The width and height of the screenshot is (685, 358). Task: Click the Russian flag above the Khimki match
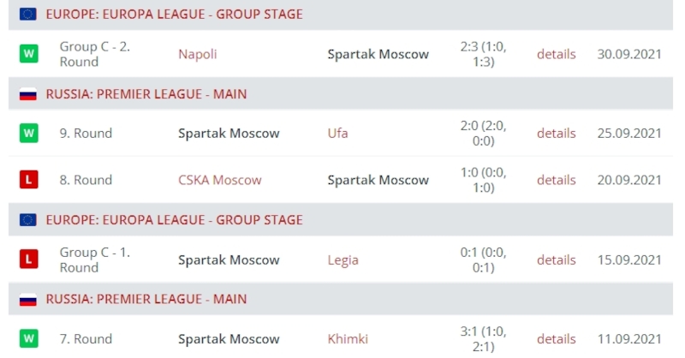28,300
